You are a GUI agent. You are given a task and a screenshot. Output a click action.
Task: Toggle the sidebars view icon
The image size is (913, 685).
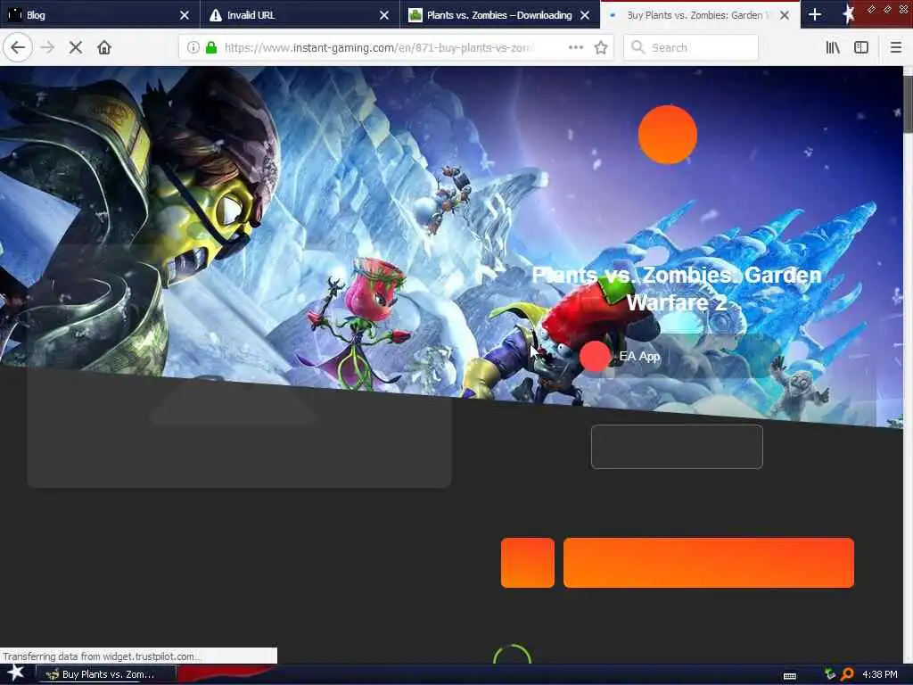(861, 47)
